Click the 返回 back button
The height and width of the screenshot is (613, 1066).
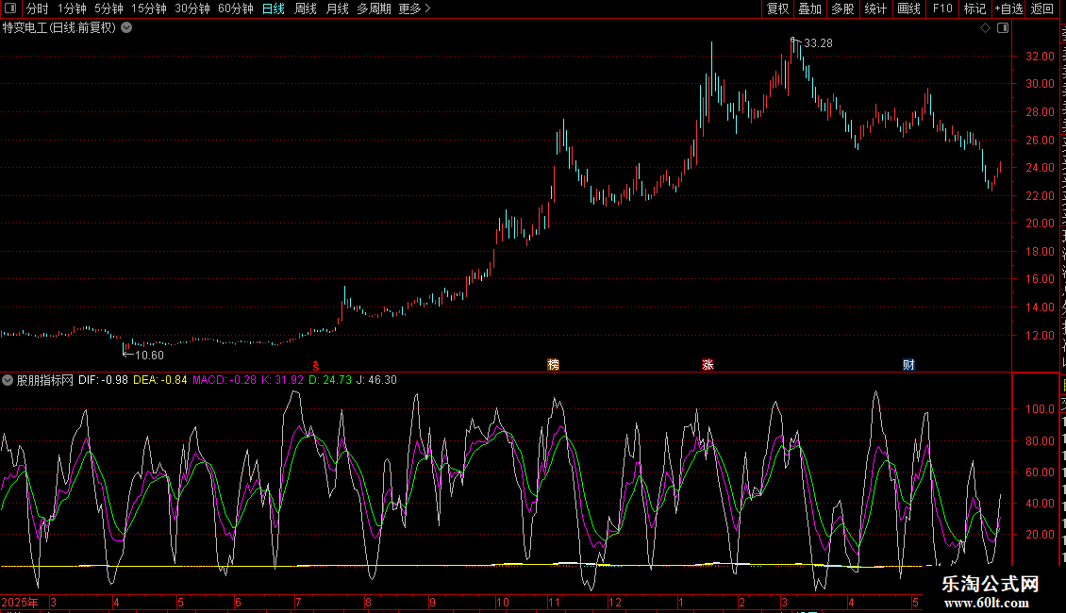coord(1041,8)
